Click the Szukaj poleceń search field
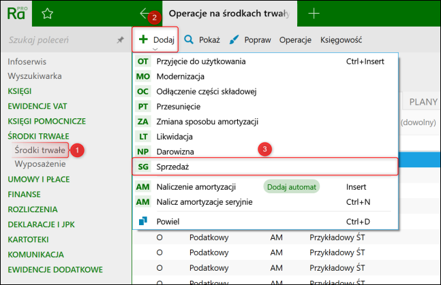 click(x=62, y=40)
